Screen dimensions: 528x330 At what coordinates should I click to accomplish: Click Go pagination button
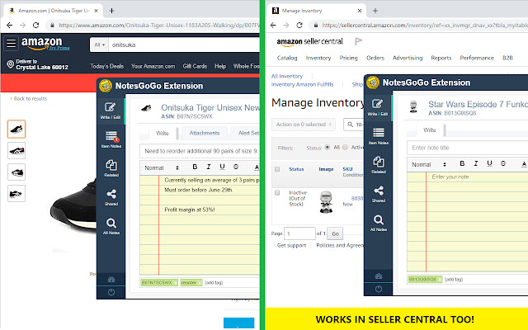pyautogui.click(x=336, y=233)
